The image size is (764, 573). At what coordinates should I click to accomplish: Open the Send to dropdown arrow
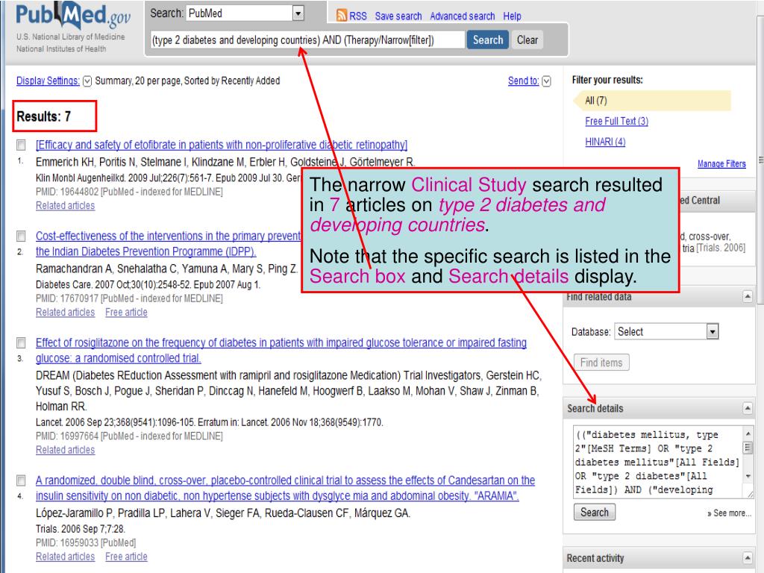tap(547, 81)
